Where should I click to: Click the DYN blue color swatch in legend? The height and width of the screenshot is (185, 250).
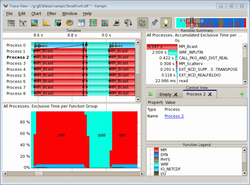click(156, 155)
